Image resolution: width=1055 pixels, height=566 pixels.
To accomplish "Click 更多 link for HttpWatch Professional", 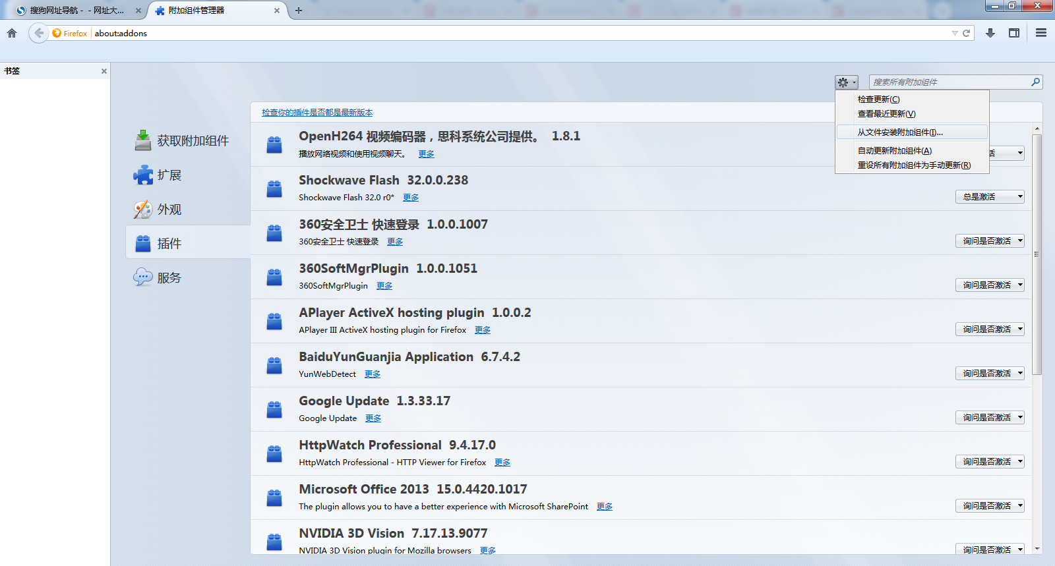I will (x=502, y=462).
